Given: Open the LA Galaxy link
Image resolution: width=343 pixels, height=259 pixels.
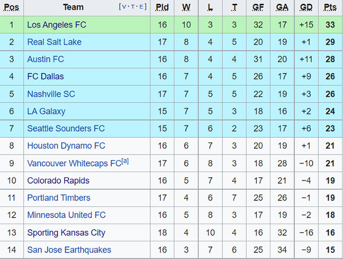Looking at the screenshot, I should click(x=46, y=111).
